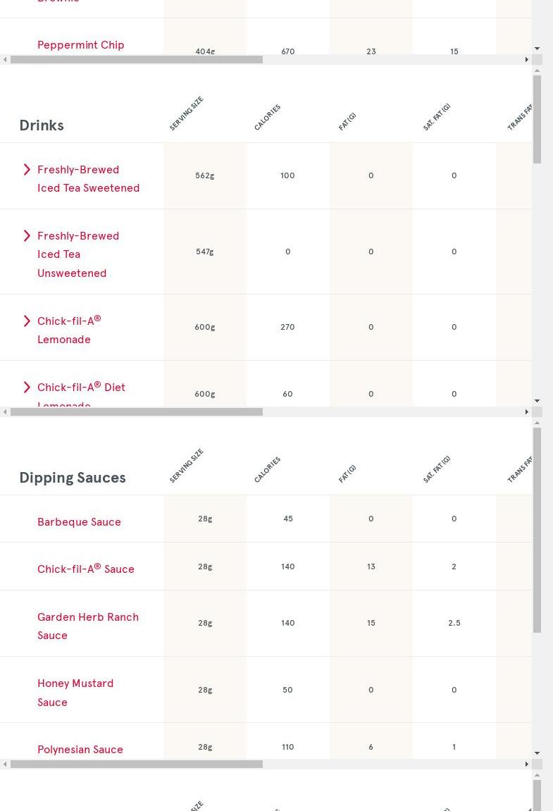The image size is (553, 811).
Task: Open the Barbeque Sauce link
Action: pyautogui.click(x=79, y=522)
